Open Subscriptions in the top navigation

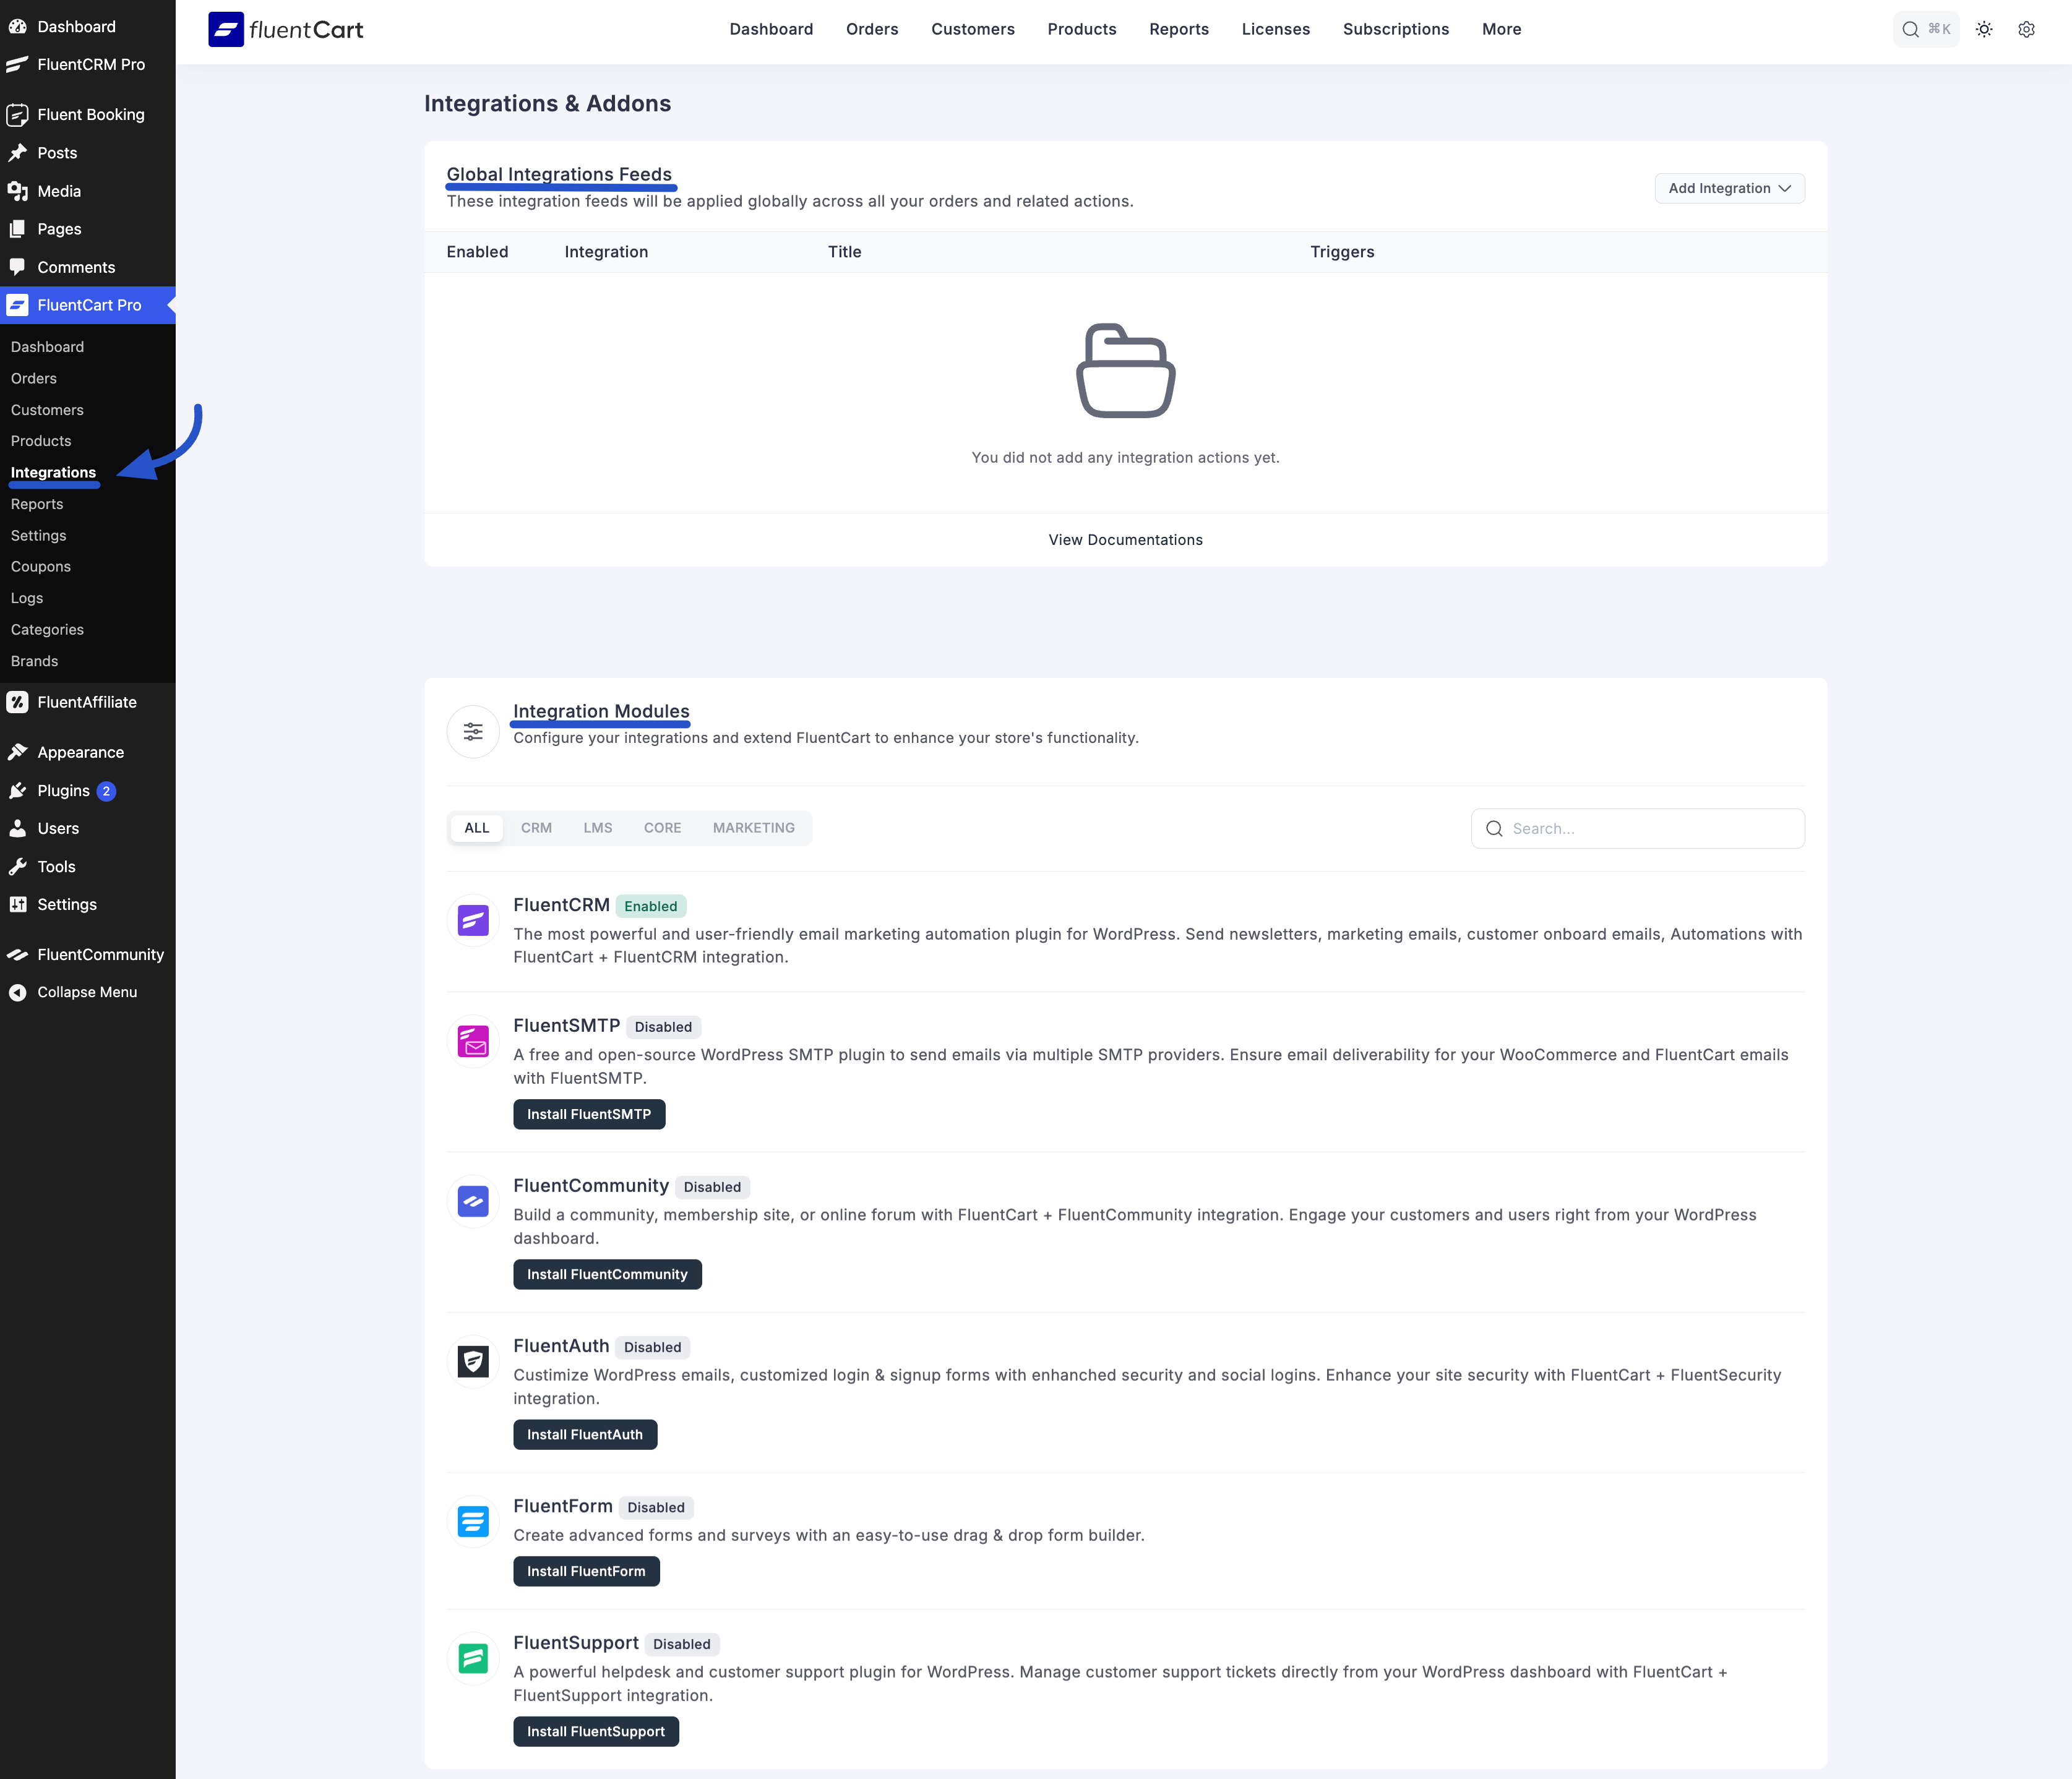point(1395,30)
